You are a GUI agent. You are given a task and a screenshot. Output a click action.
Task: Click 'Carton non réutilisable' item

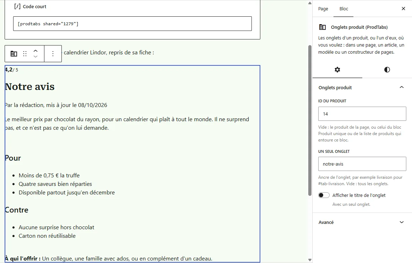coord(47,236)
